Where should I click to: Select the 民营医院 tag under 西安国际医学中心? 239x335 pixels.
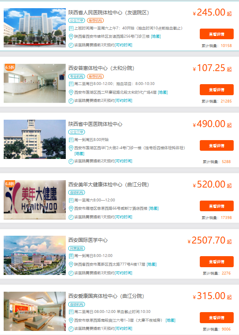(77, 248)
